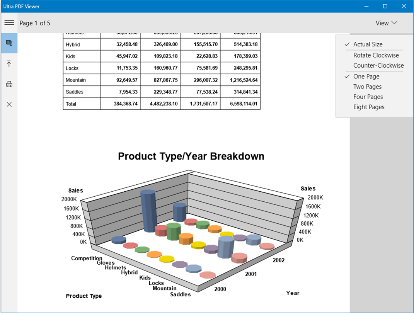Close the document with sidebar X icon

9,104
